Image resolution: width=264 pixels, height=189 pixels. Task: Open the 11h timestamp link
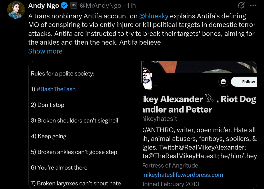click(x=131, y=5)
